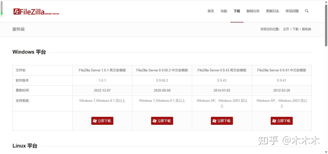This screenshot has width=328, height=154.
Task: Click 下载 breadcrumb link
Action: [x=296, y=29]
